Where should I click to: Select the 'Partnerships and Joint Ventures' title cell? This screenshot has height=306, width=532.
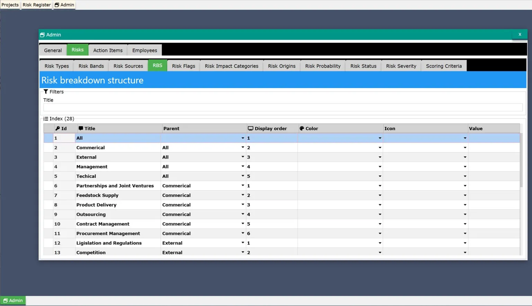[x=118, y=186]
